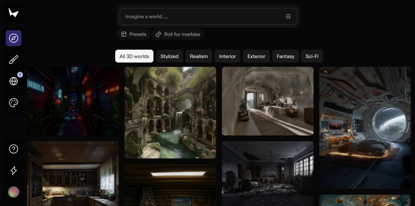Screen dimensions: 415x206
Task: Open the Explore compass icon
Action: (13, 38)
